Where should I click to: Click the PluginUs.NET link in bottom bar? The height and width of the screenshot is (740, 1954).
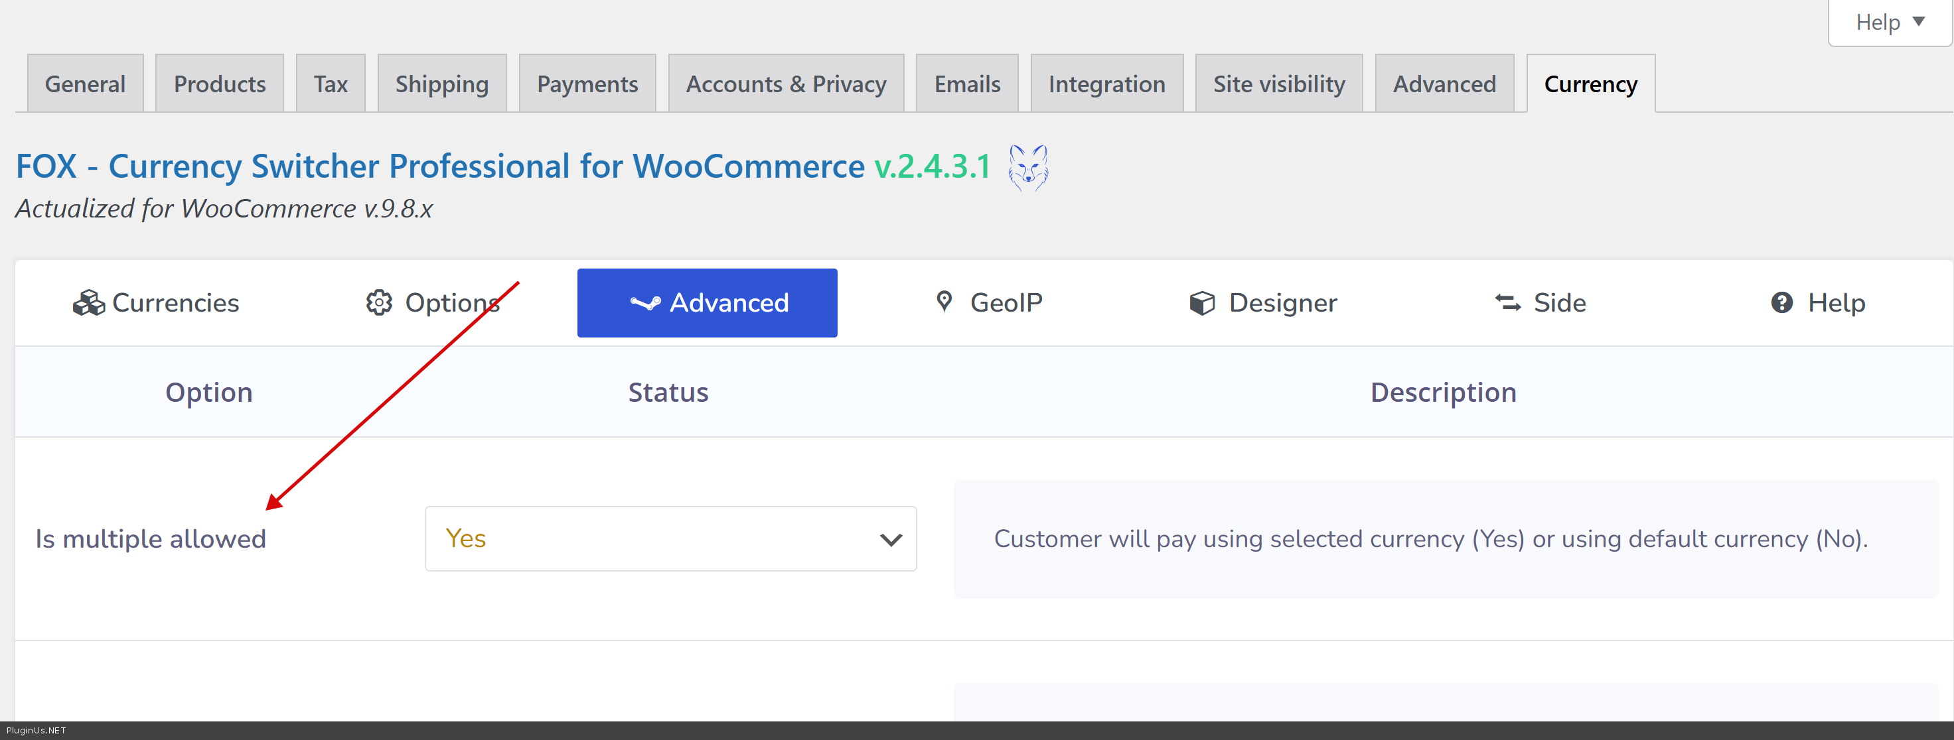[x=36, y=730]
